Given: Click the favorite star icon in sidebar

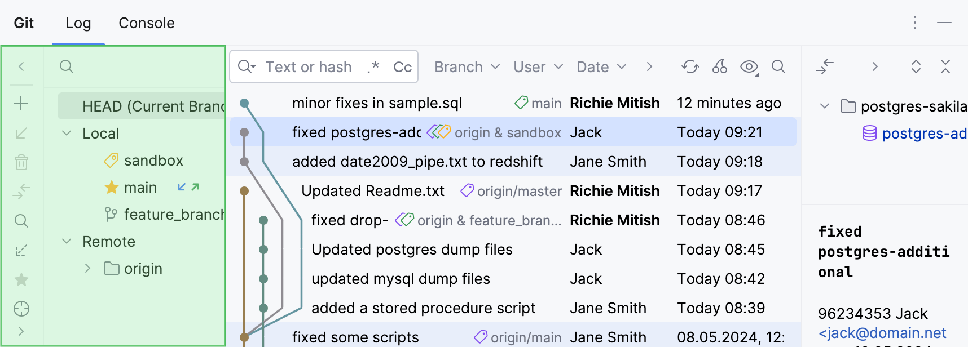Looking at the screenshot, I should [x=21, y=279].
